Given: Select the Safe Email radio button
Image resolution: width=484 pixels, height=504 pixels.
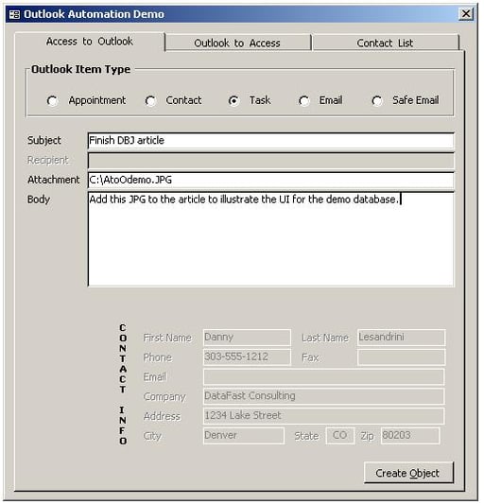Looking at the screenshot, I should click(x=377, y=101).
